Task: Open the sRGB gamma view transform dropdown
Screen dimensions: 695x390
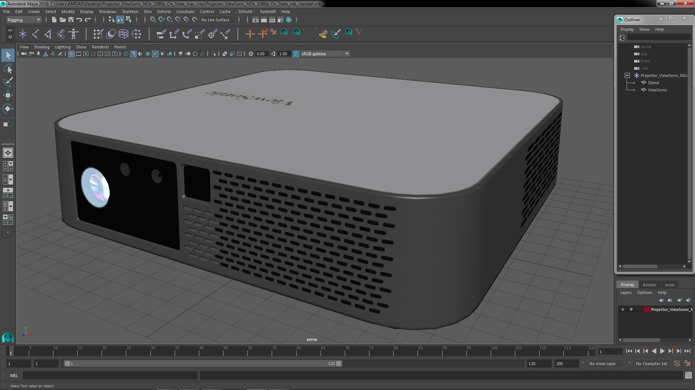Action: click(x=325, y=54)
